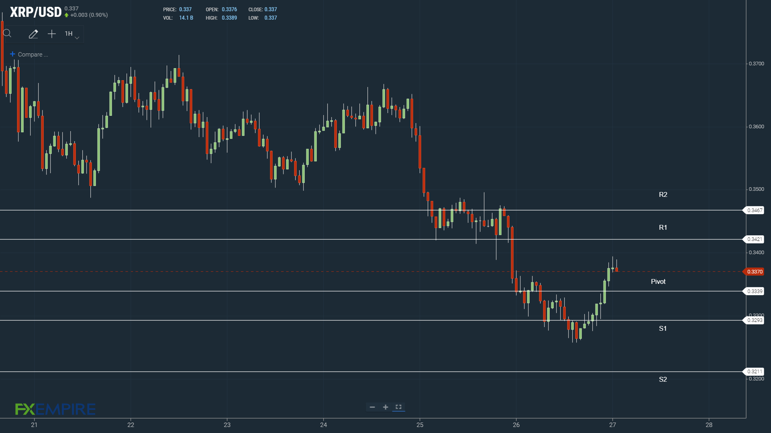Select the pencil drawing tool
This screenshot has height=433, width=771.
(x=33, y=34)
